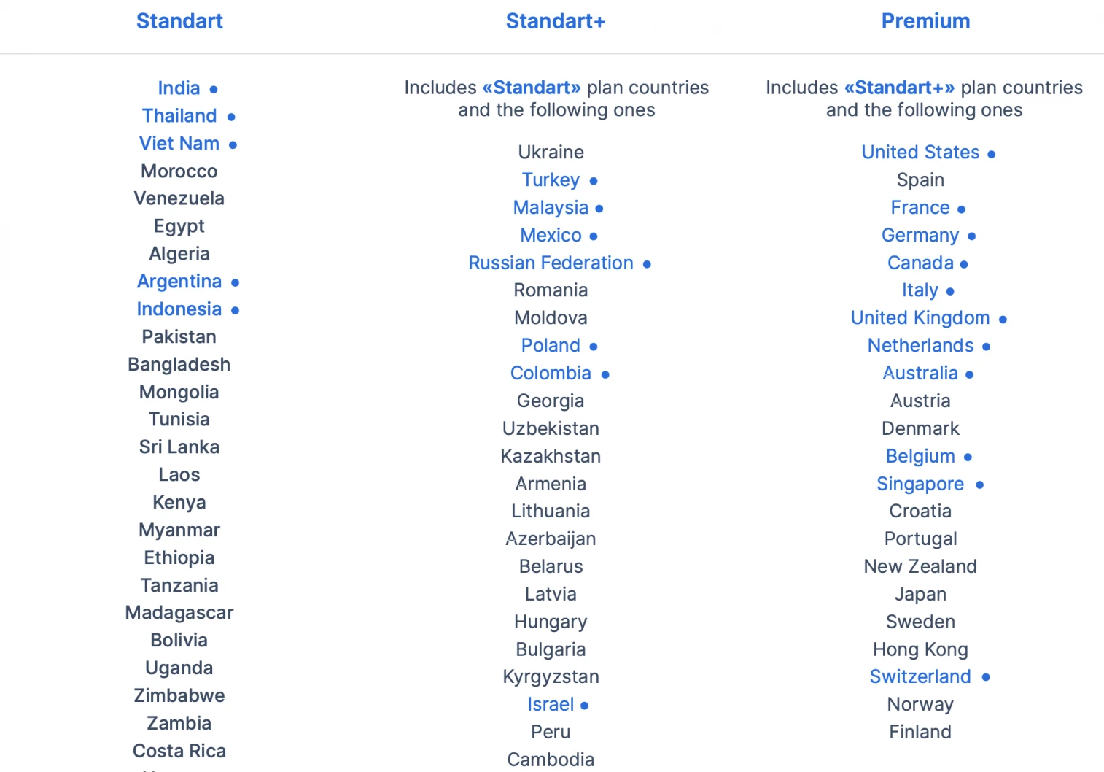Click the Argentina country link
The width and height of the screenshot is (1104, 772).
click(179, 282)
